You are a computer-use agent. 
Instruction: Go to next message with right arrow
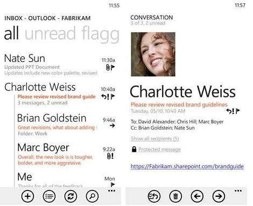pyautogui.click(x=219, y=196)
